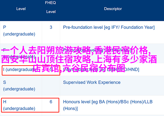164x116 pixels.
Task: Click the empty FHEQ cell in S row
Action: (51, 86)
